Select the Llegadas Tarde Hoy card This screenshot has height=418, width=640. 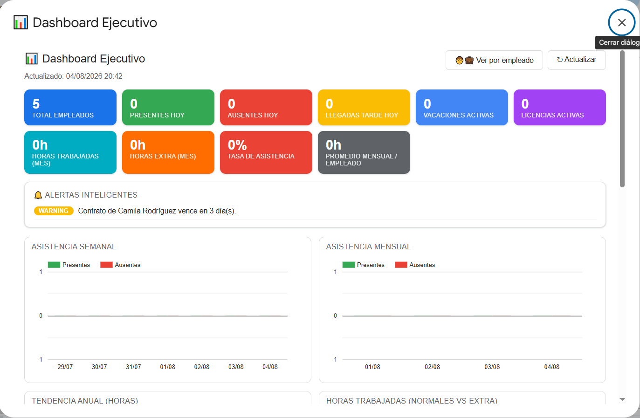(x=364, y=107)
